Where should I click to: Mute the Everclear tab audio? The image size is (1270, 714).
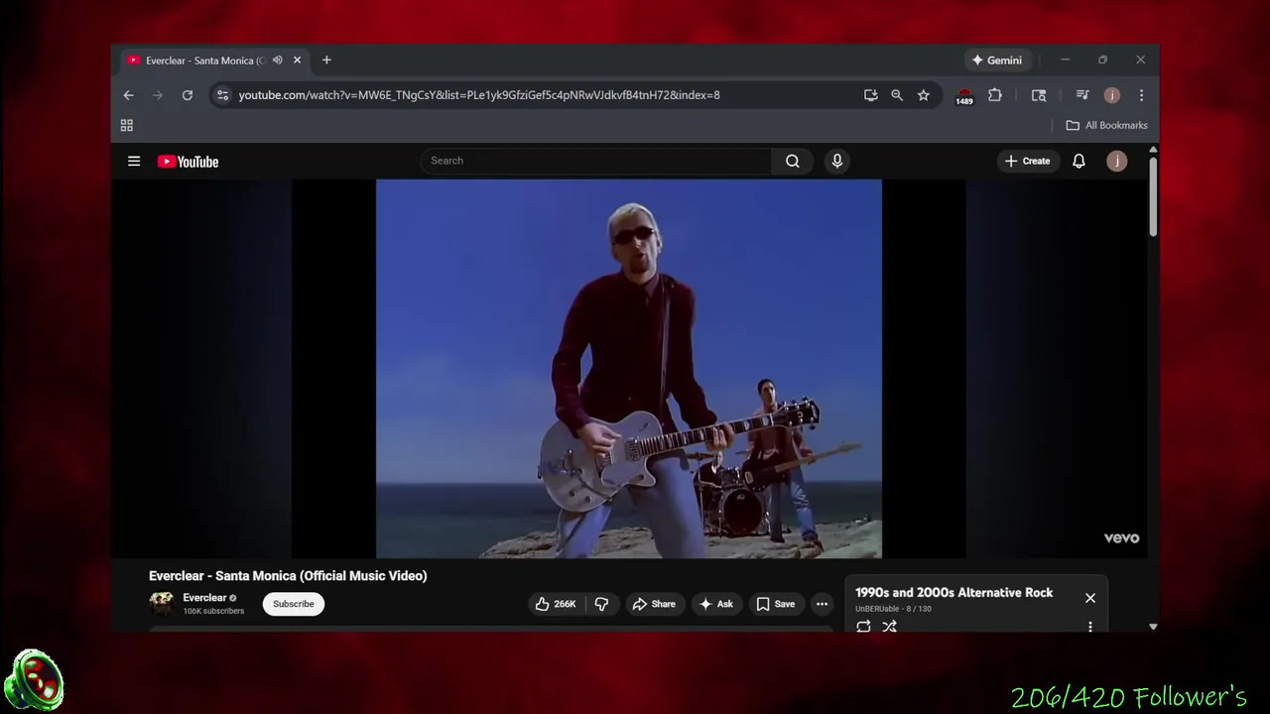click(x=278, y=60)
